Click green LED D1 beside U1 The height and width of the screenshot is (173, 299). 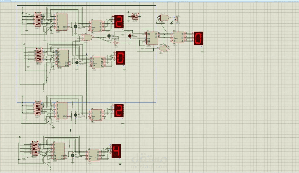pyautogui.click(x=75, y=26)
